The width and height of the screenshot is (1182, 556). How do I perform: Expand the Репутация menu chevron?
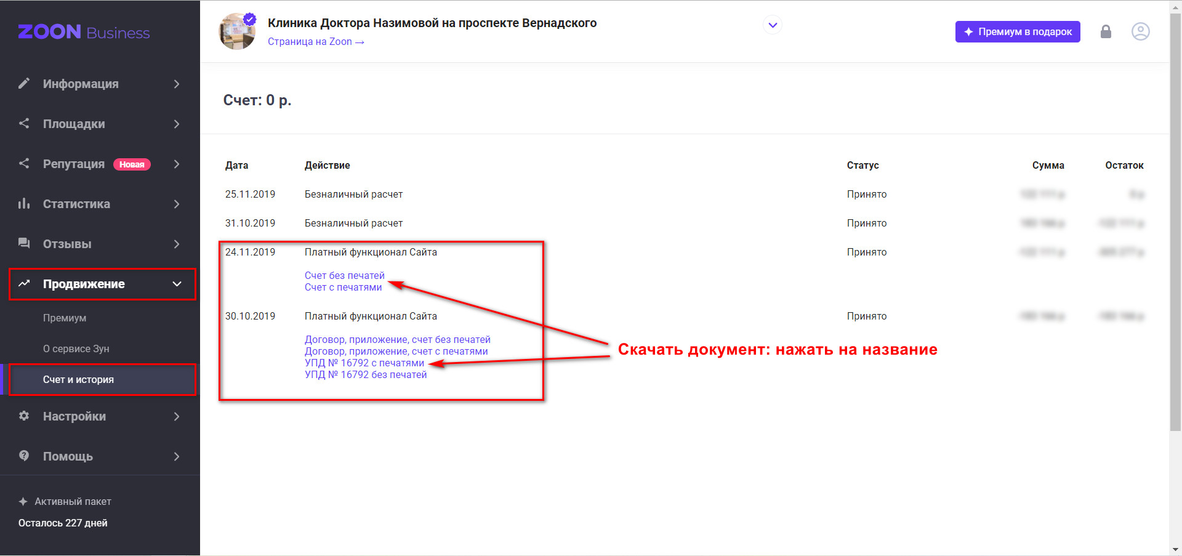point(177,164)
